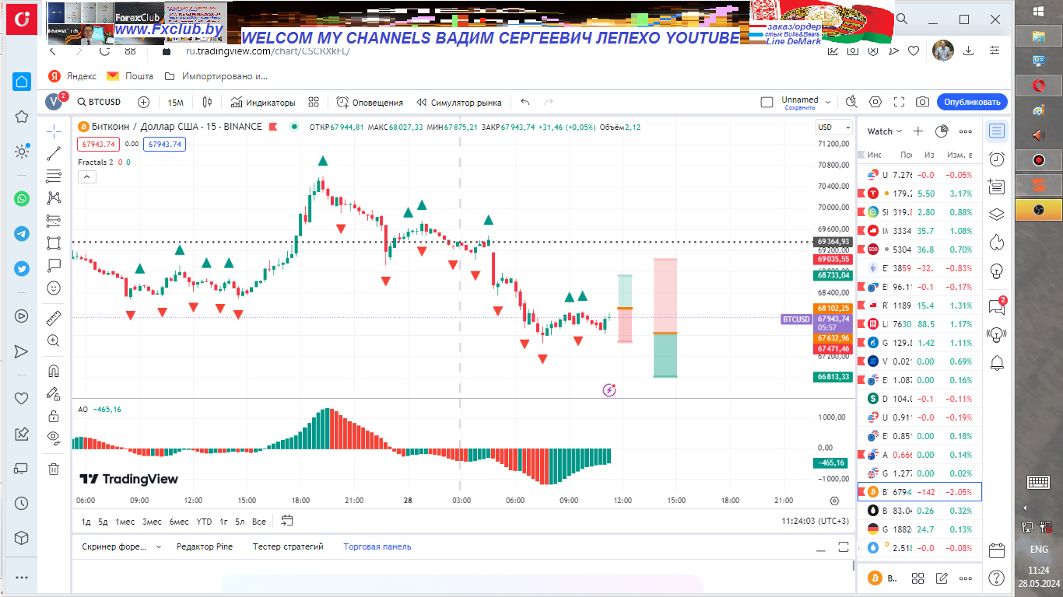
Task: Open the chart type candles selector
Action: [207, 102]
